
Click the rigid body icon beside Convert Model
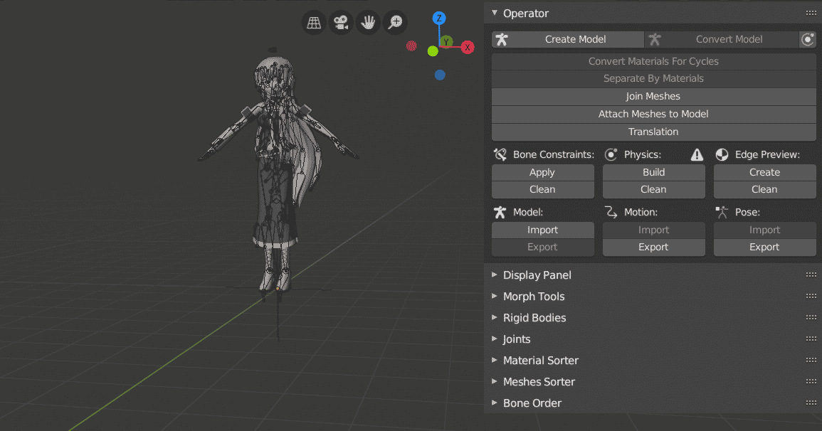pyautogui.click(x=807, y=39)
